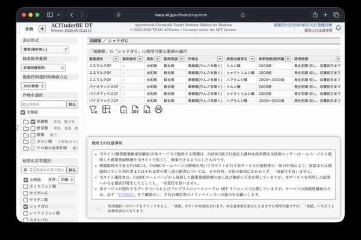Check the サビダニG checkbox
This screenshot has height=240, width=361.
click(x=25, y=193)
